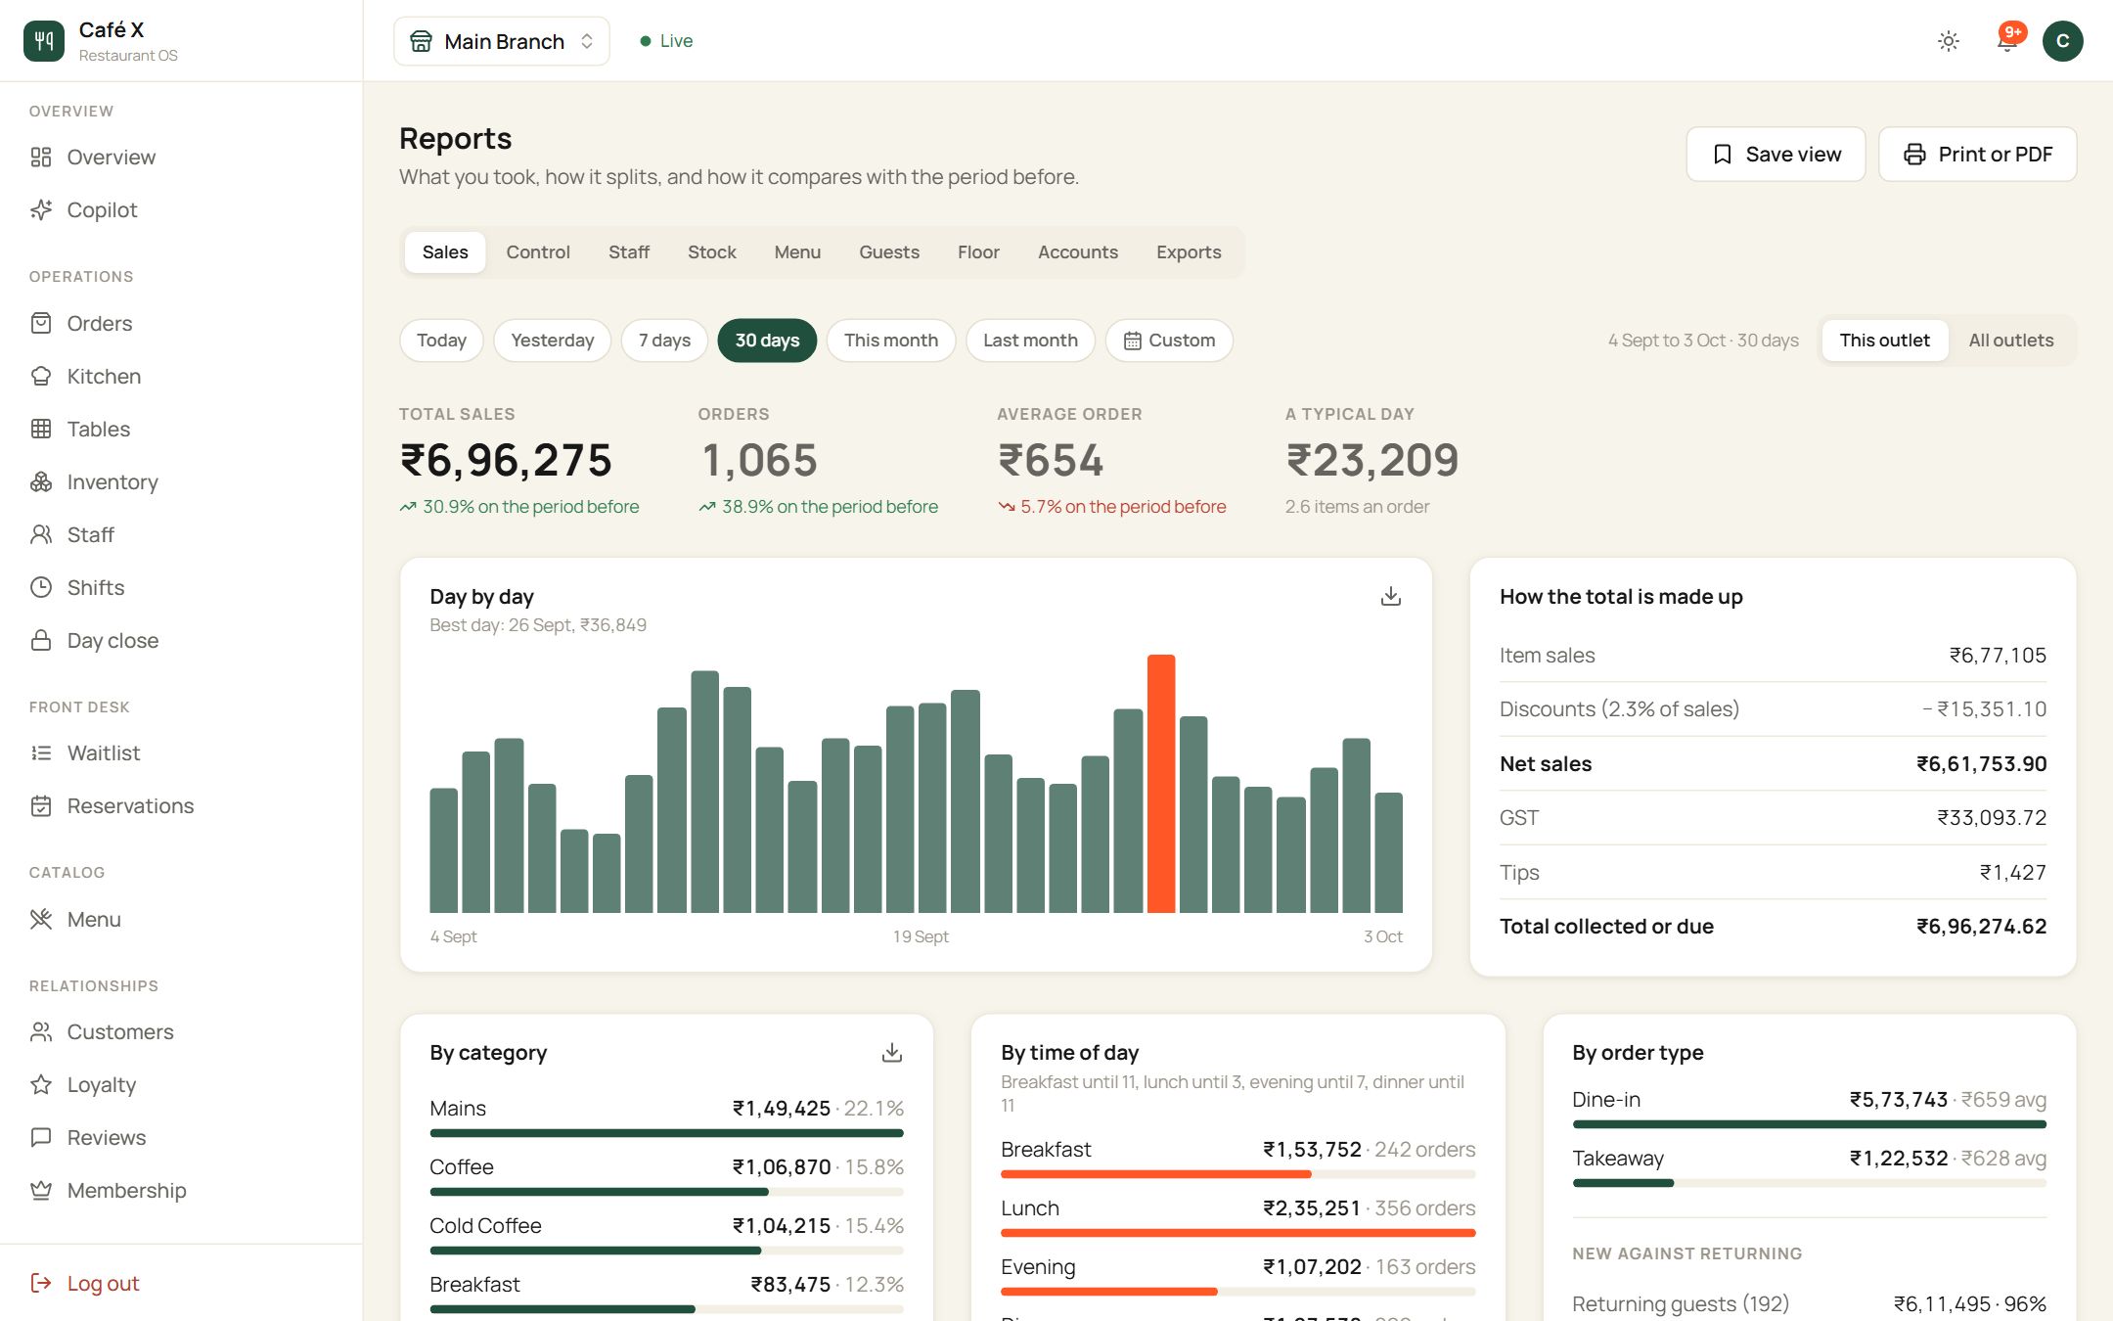Image resolution: width=2113 pixels, height=1321 pixels.
Task: Open the Orders bag icon
Action: (x=41, y=324)
